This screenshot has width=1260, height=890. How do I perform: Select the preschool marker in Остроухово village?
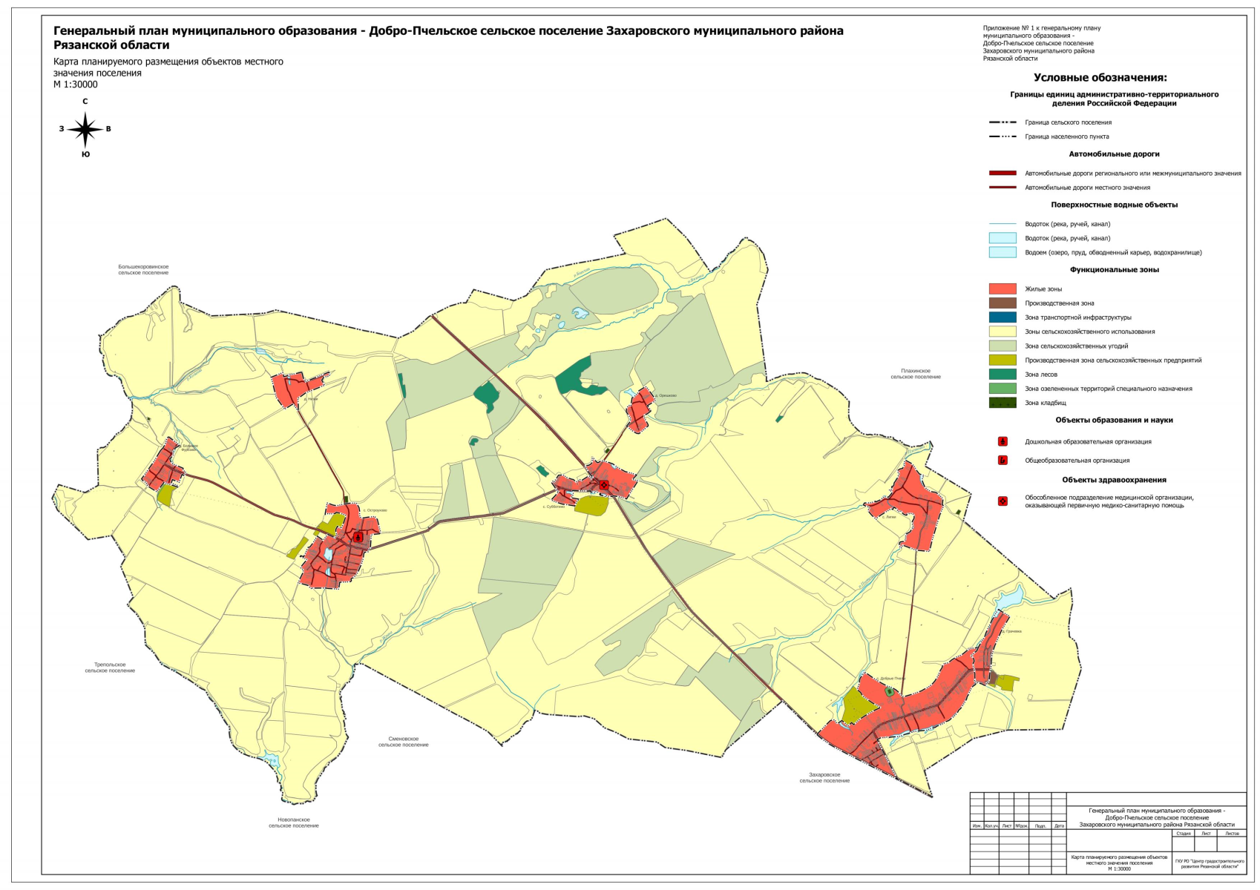(358, 536)
